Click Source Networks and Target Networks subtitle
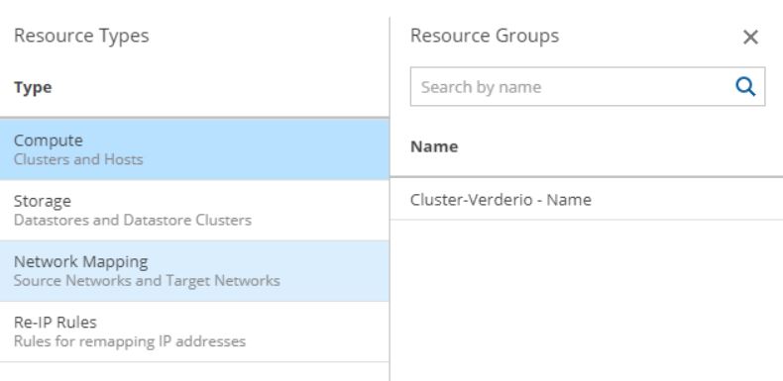This screenshot has height=381, width=783. [x=147, y=280]
